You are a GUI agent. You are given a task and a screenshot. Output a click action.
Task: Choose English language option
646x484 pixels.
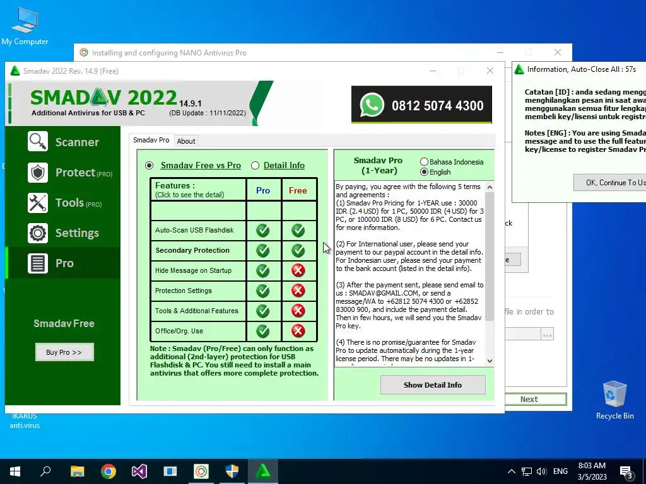[x=424, y=172]
